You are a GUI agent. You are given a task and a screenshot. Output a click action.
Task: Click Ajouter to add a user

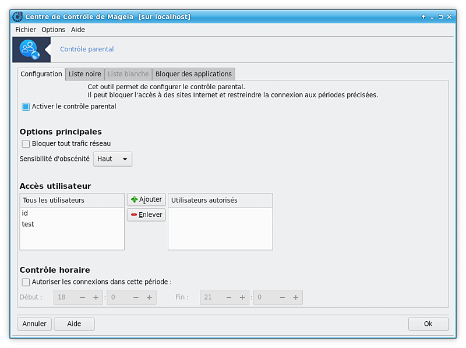pos(146,199)
